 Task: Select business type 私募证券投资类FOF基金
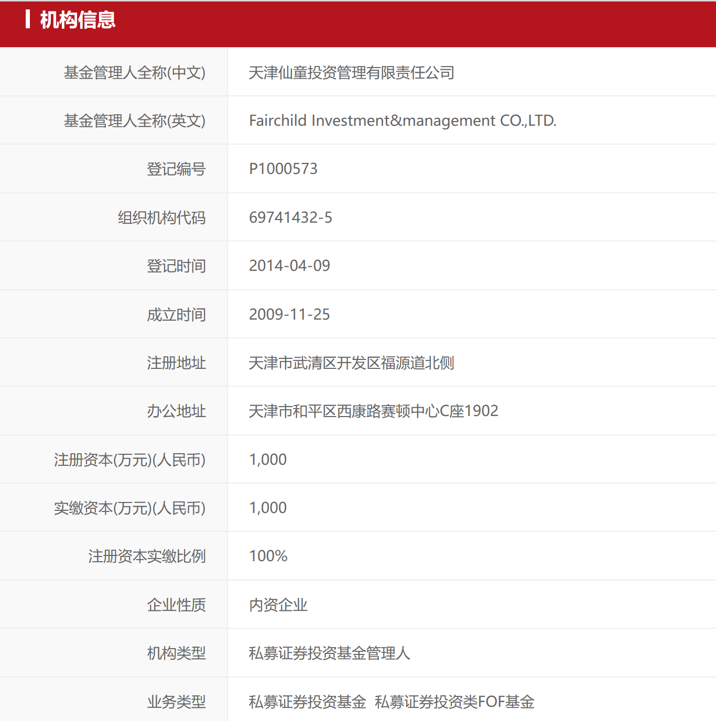[455, 702]
